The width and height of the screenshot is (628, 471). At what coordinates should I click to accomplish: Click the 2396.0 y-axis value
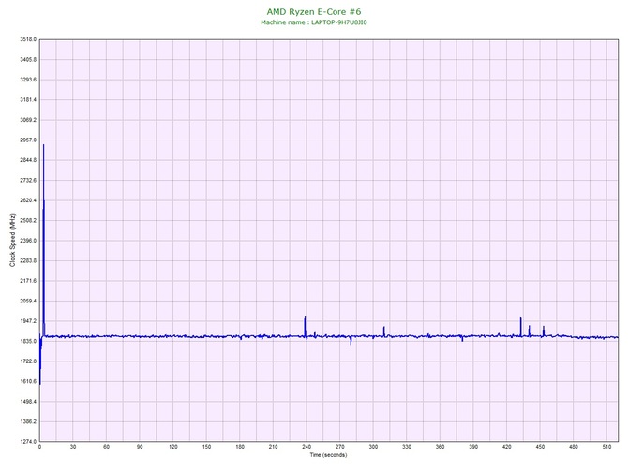(28, 241)
